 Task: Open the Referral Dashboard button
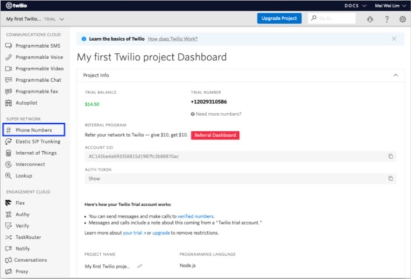coord(215,135)
